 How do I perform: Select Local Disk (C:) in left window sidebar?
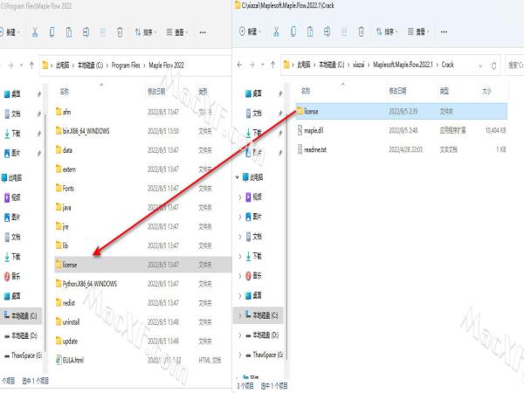coord(21,316)
